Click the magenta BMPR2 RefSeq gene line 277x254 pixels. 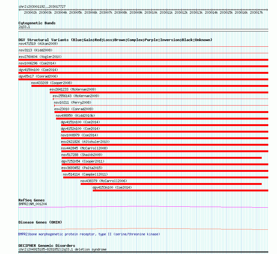(143, 207)
